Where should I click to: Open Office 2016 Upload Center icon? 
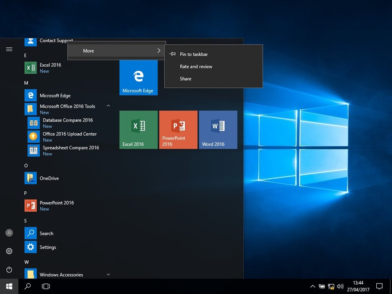tap(33, 136)
